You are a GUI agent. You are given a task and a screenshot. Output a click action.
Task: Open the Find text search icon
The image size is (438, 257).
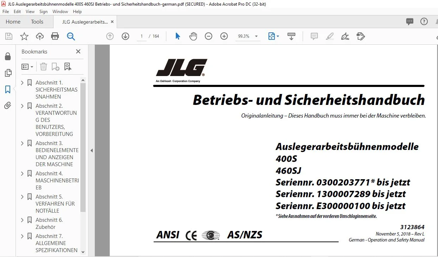click(x=71, y=36)
